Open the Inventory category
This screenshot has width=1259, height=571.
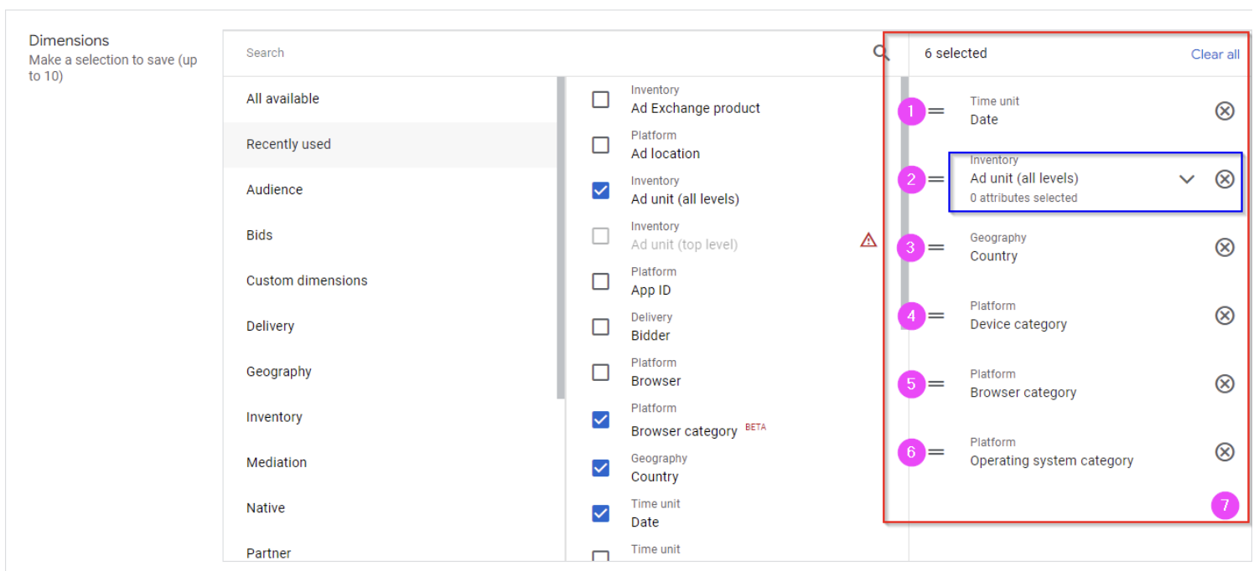click(x=390, y=417)
